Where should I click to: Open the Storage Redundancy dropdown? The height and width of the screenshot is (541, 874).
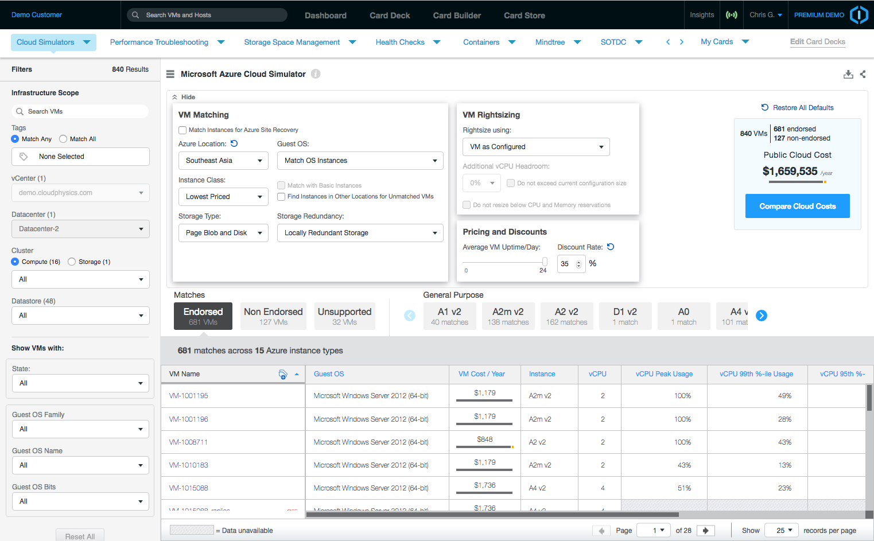coord(360,233)
